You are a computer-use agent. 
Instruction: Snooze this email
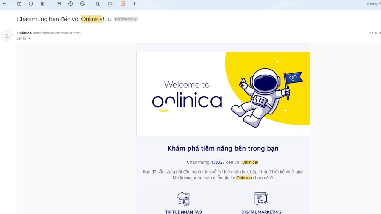[x=71, y=4]
